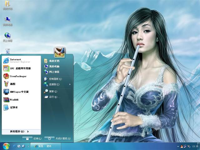
Task: Click the user account picture
Action: (60, 52)
